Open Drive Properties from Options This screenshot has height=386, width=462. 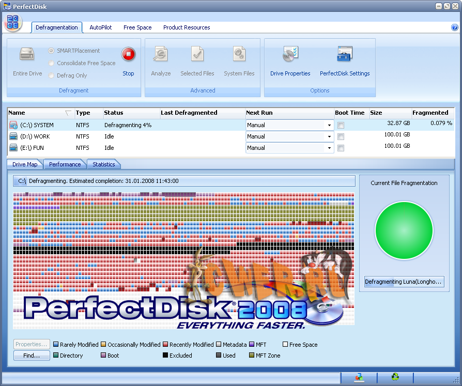(290, 54)
